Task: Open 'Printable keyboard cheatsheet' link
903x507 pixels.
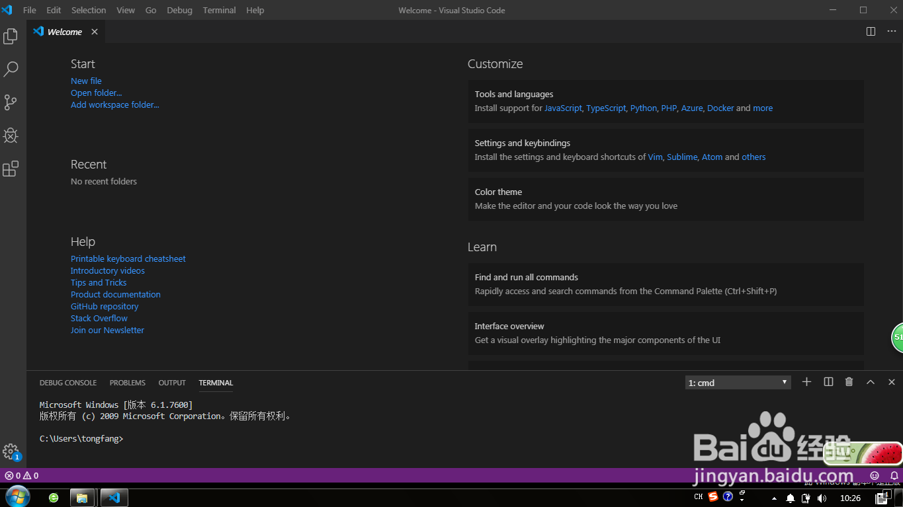Action: coord(128,258)
